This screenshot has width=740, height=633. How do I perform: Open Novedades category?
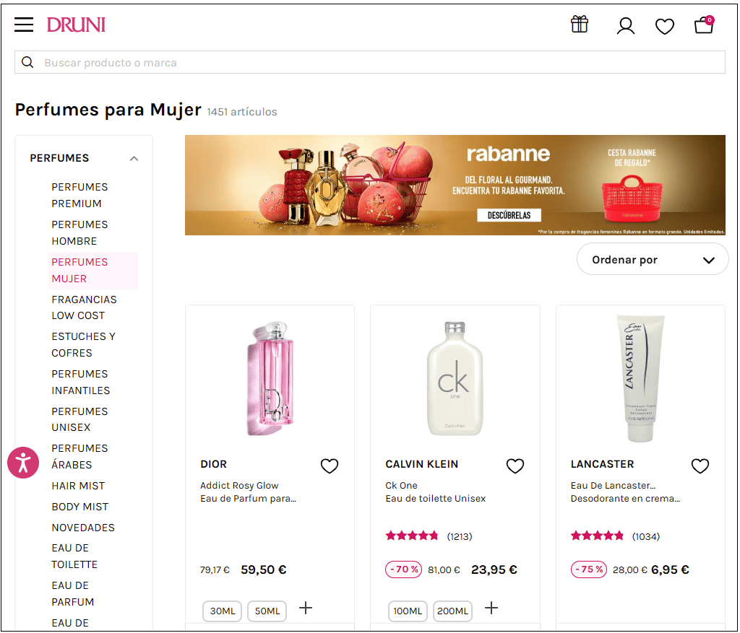tap(83, 528)
